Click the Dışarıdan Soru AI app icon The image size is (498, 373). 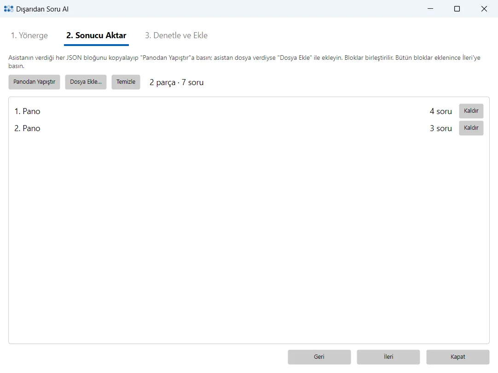9,9
